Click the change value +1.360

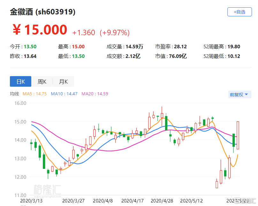click(x=84, y=32)
